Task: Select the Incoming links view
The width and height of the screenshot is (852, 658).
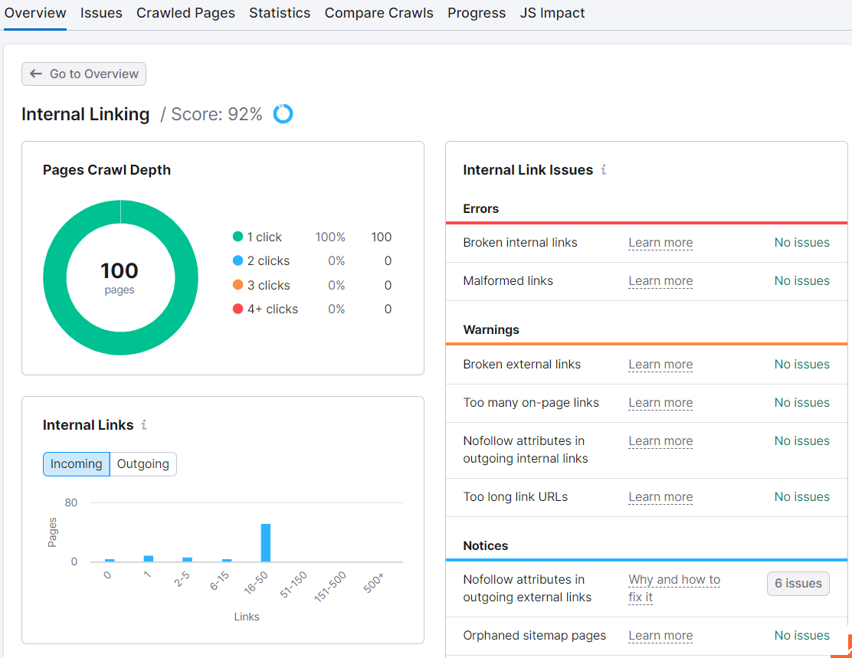Action: (76, 463)
